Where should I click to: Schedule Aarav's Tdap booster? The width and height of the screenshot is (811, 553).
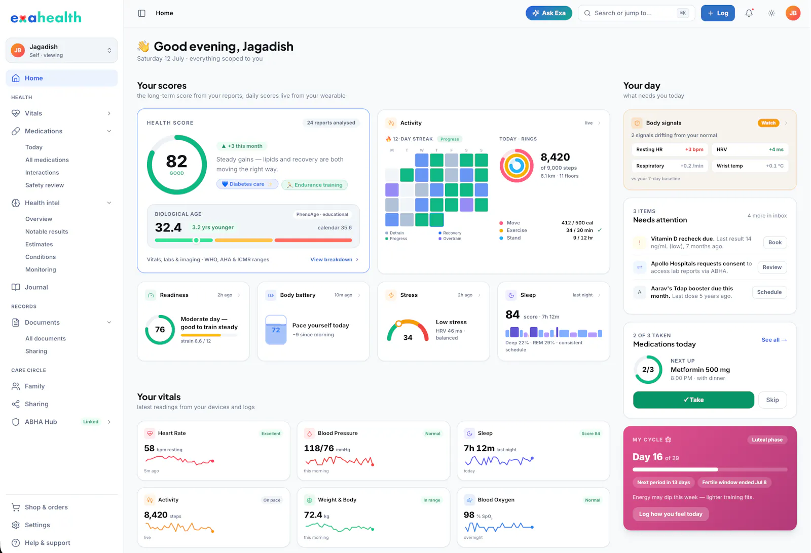(x=769, y=292)
